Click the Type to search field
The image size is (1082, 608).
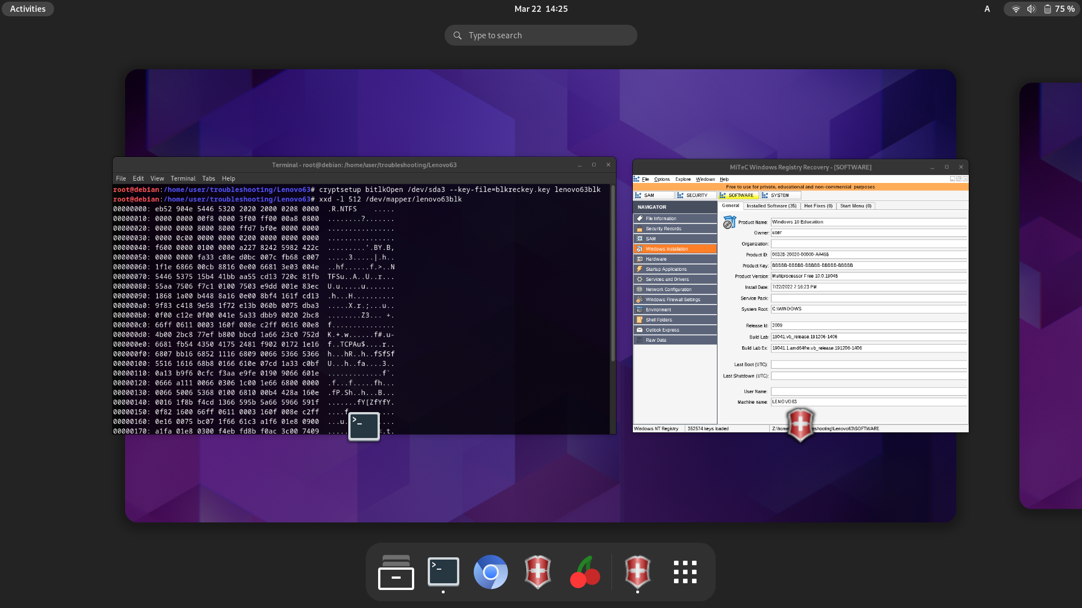(540, 35)
